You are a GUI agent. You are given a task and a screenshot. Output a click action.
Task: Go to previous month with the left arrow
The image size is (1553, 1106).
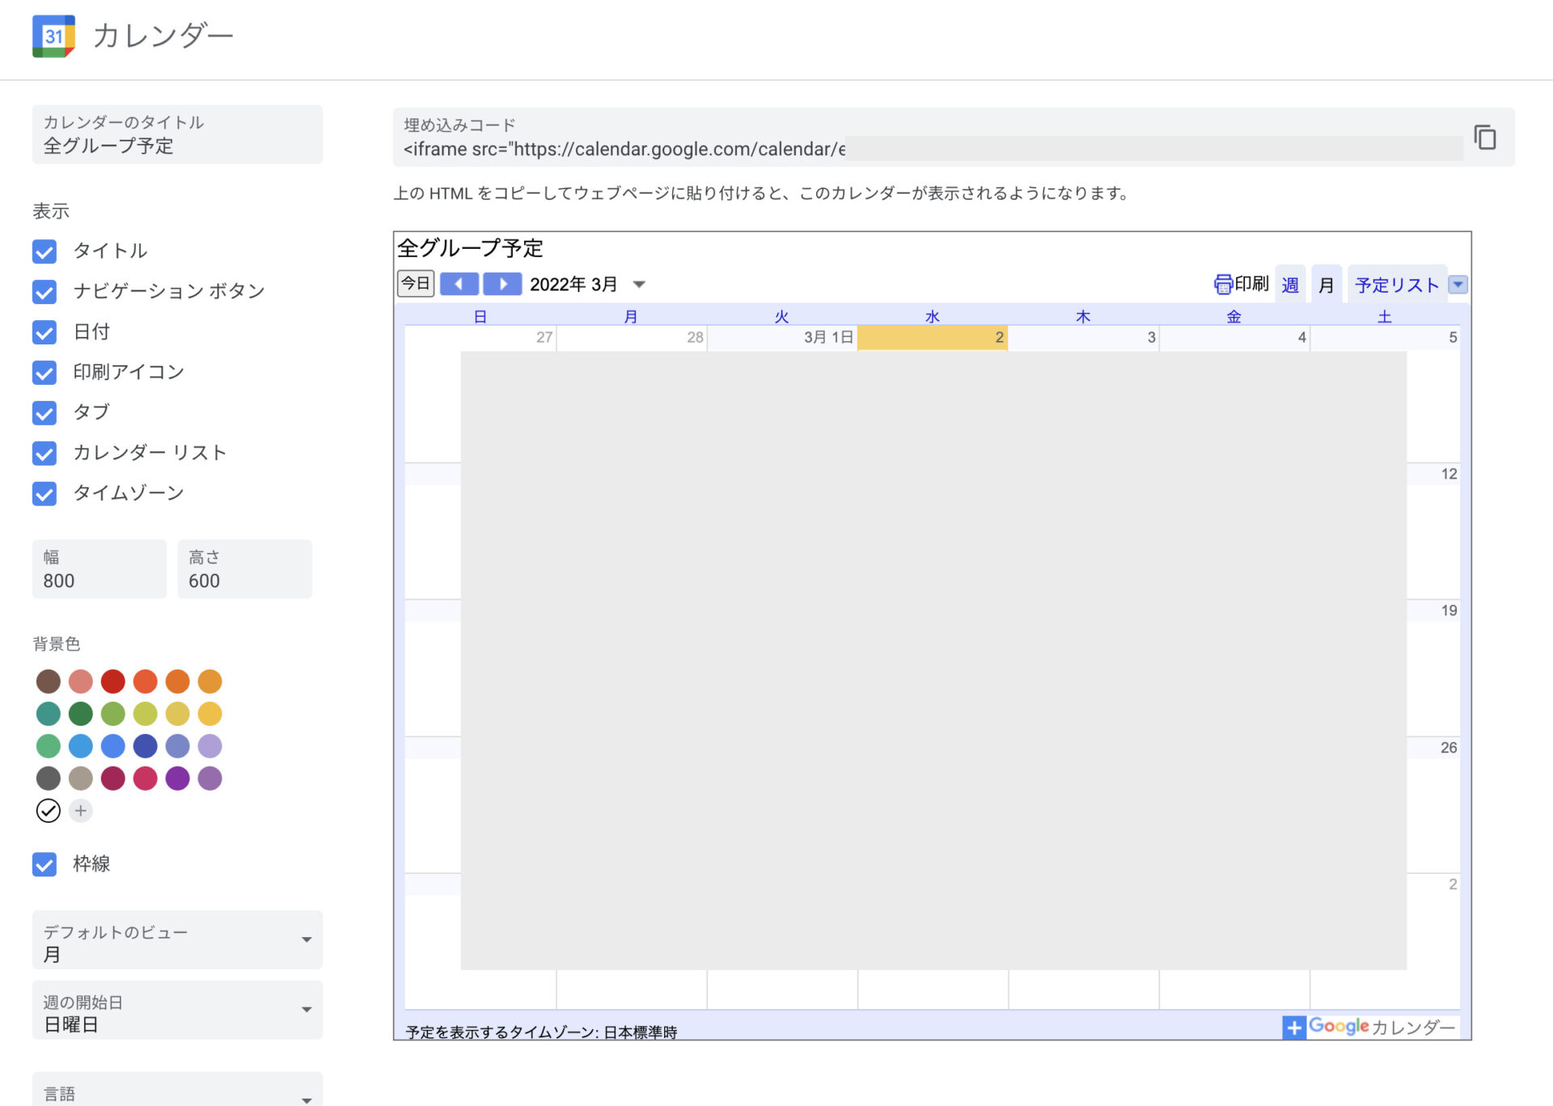click(459, 284)
